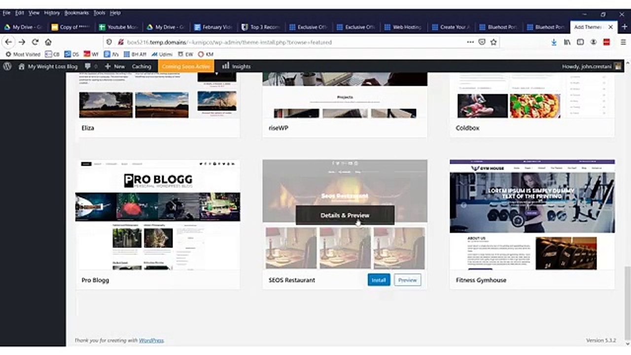The width and height of the screenshot is (631, 355).
Task: Click the tracking protection shield icon
Action: click(x=109, y=42)
